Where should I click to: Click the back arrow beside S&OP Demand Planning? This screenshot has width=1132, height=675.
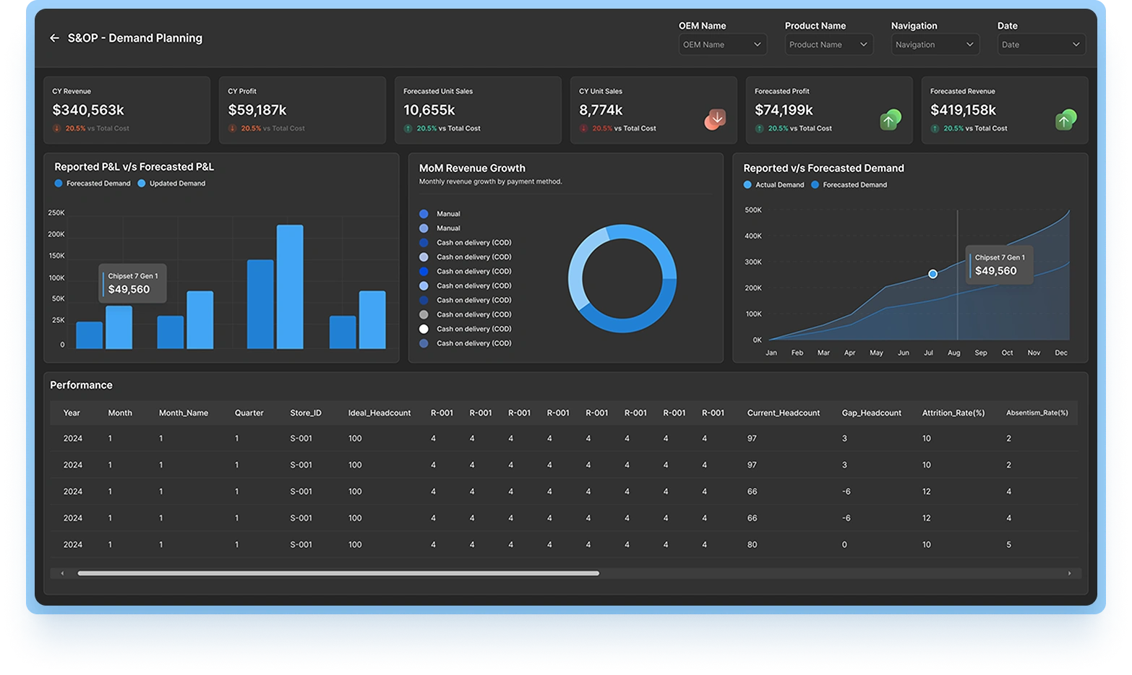tap(55, 38)
